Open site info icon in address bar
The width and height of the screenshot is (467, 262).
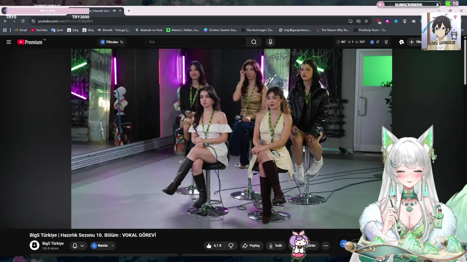(33, 21)
